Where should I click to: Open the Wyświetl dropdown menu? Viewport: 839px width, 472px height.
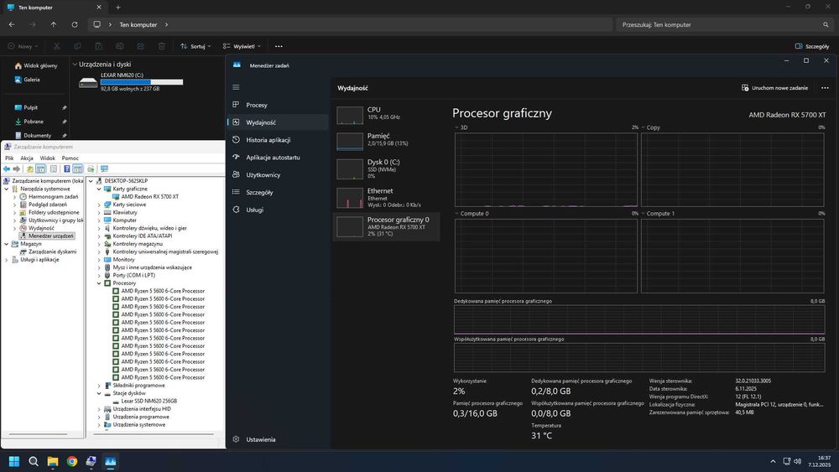(243, 47)
